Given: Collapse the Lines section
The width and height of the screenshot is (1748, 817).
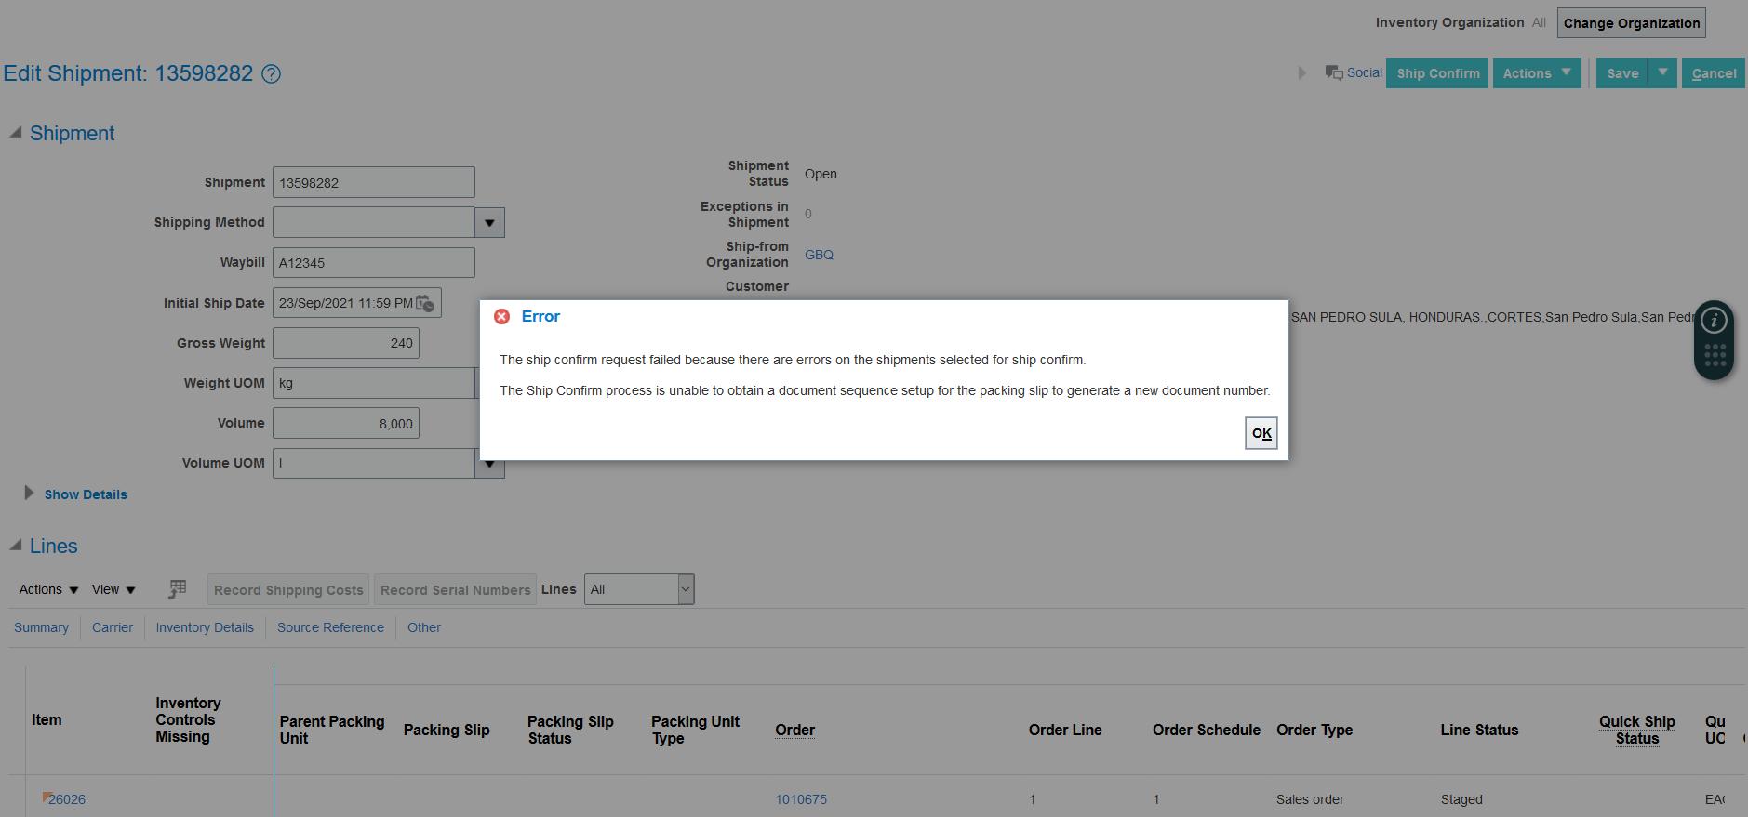Looking at the screenshot, I should (16, 546).
